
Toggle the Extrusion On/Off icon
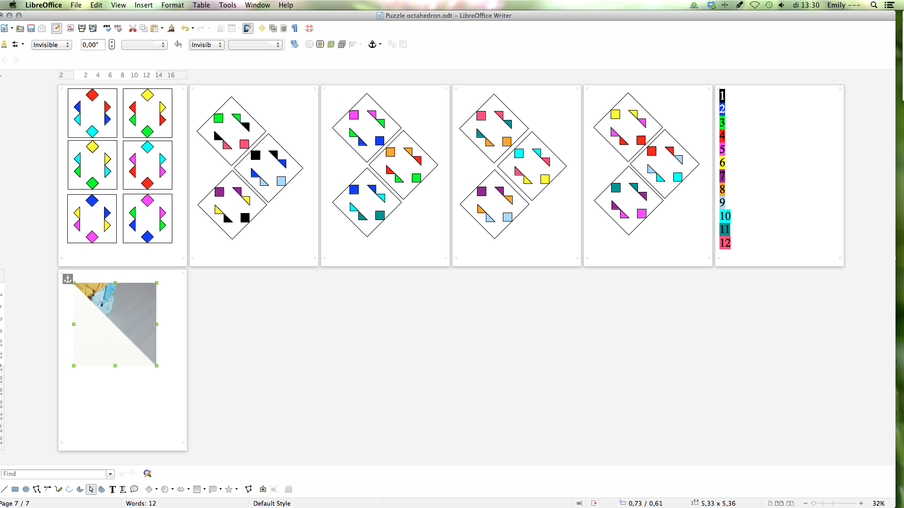pos(288,489)
